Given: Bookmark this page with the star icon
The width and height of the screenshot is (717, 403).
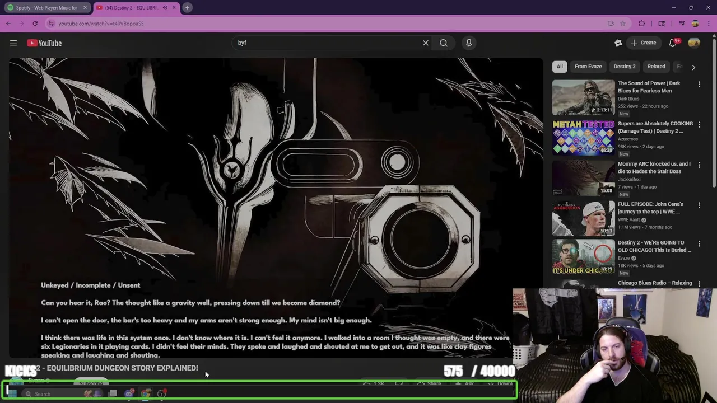Looking at the screenshot, I should pyautogui.click(x=623, y=24).
